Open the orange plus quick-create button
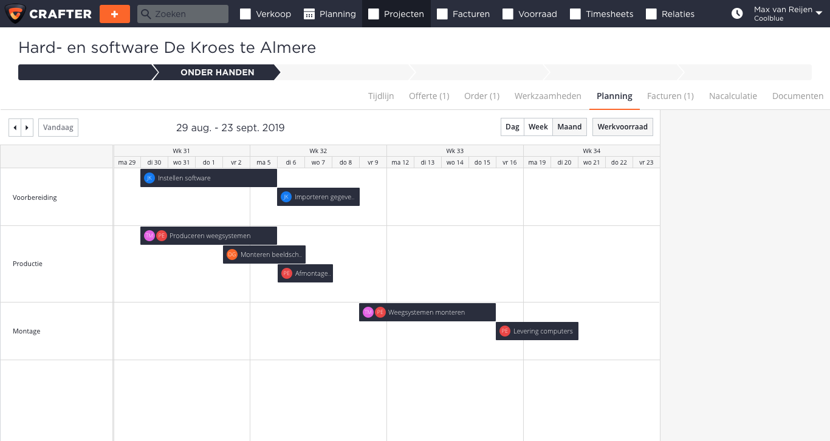This screenshot has height=441, width=830. pos(114,13)
